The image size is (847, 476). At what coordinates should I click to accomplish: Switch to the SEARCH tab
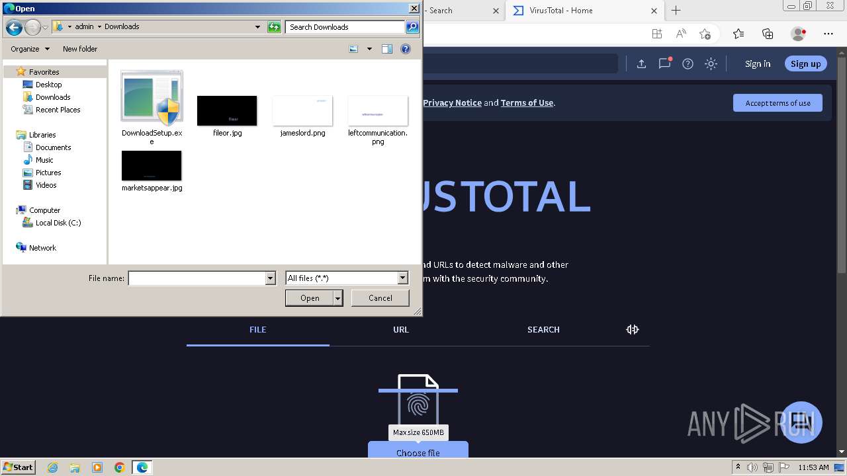pyautogui.click(x=543, y=330)
